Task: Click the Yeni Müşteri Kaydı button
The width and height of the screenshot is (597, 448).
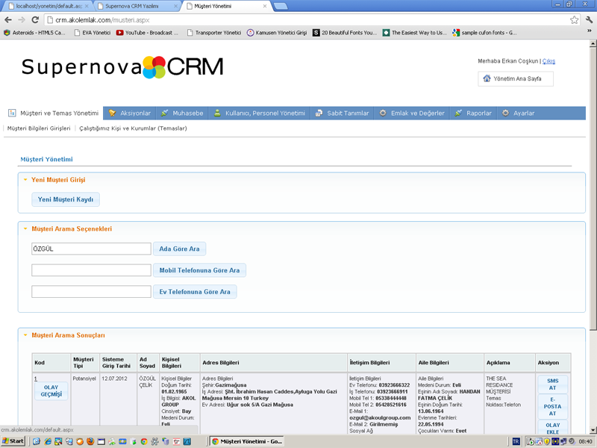Action: point(66,199)
